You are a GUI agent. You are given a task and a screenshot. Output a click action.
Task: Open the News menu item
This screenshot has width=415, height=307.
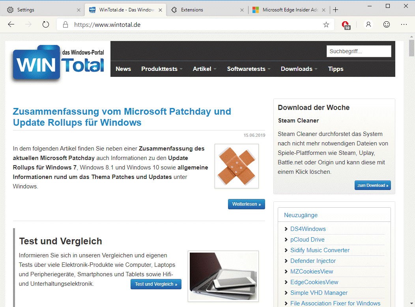[x=123, y=69]
